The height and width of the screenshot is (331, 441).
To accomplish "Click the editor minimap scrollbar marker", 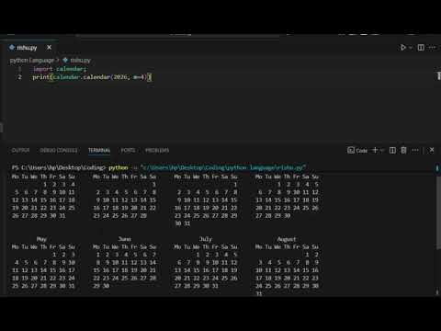I will pos(438,75).
